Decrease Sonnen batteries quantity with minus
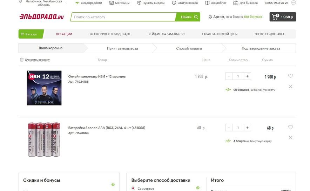Viewport: 310px width, 191px height. pos(229,128)
